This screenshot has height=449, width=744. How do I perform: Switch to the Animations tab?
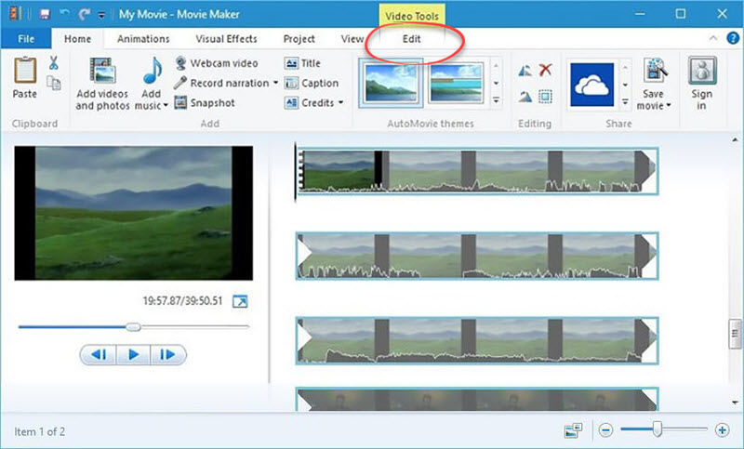143,39
